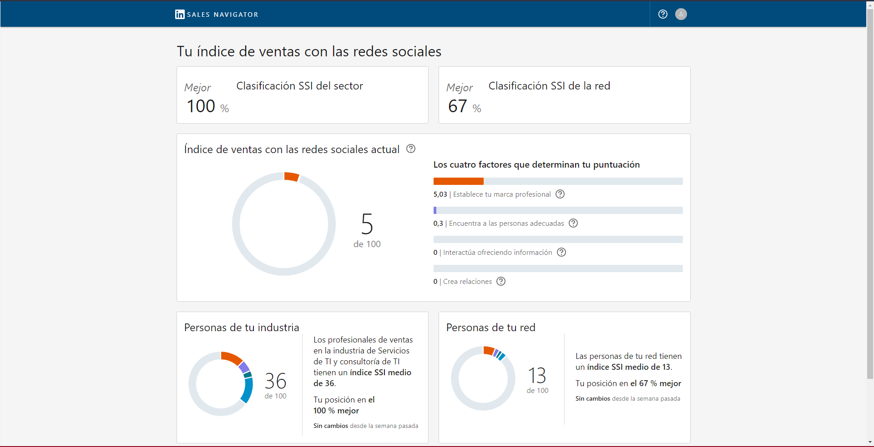Click the Personas de tu red donut chart
874x447 pixels.
(483, 378)
